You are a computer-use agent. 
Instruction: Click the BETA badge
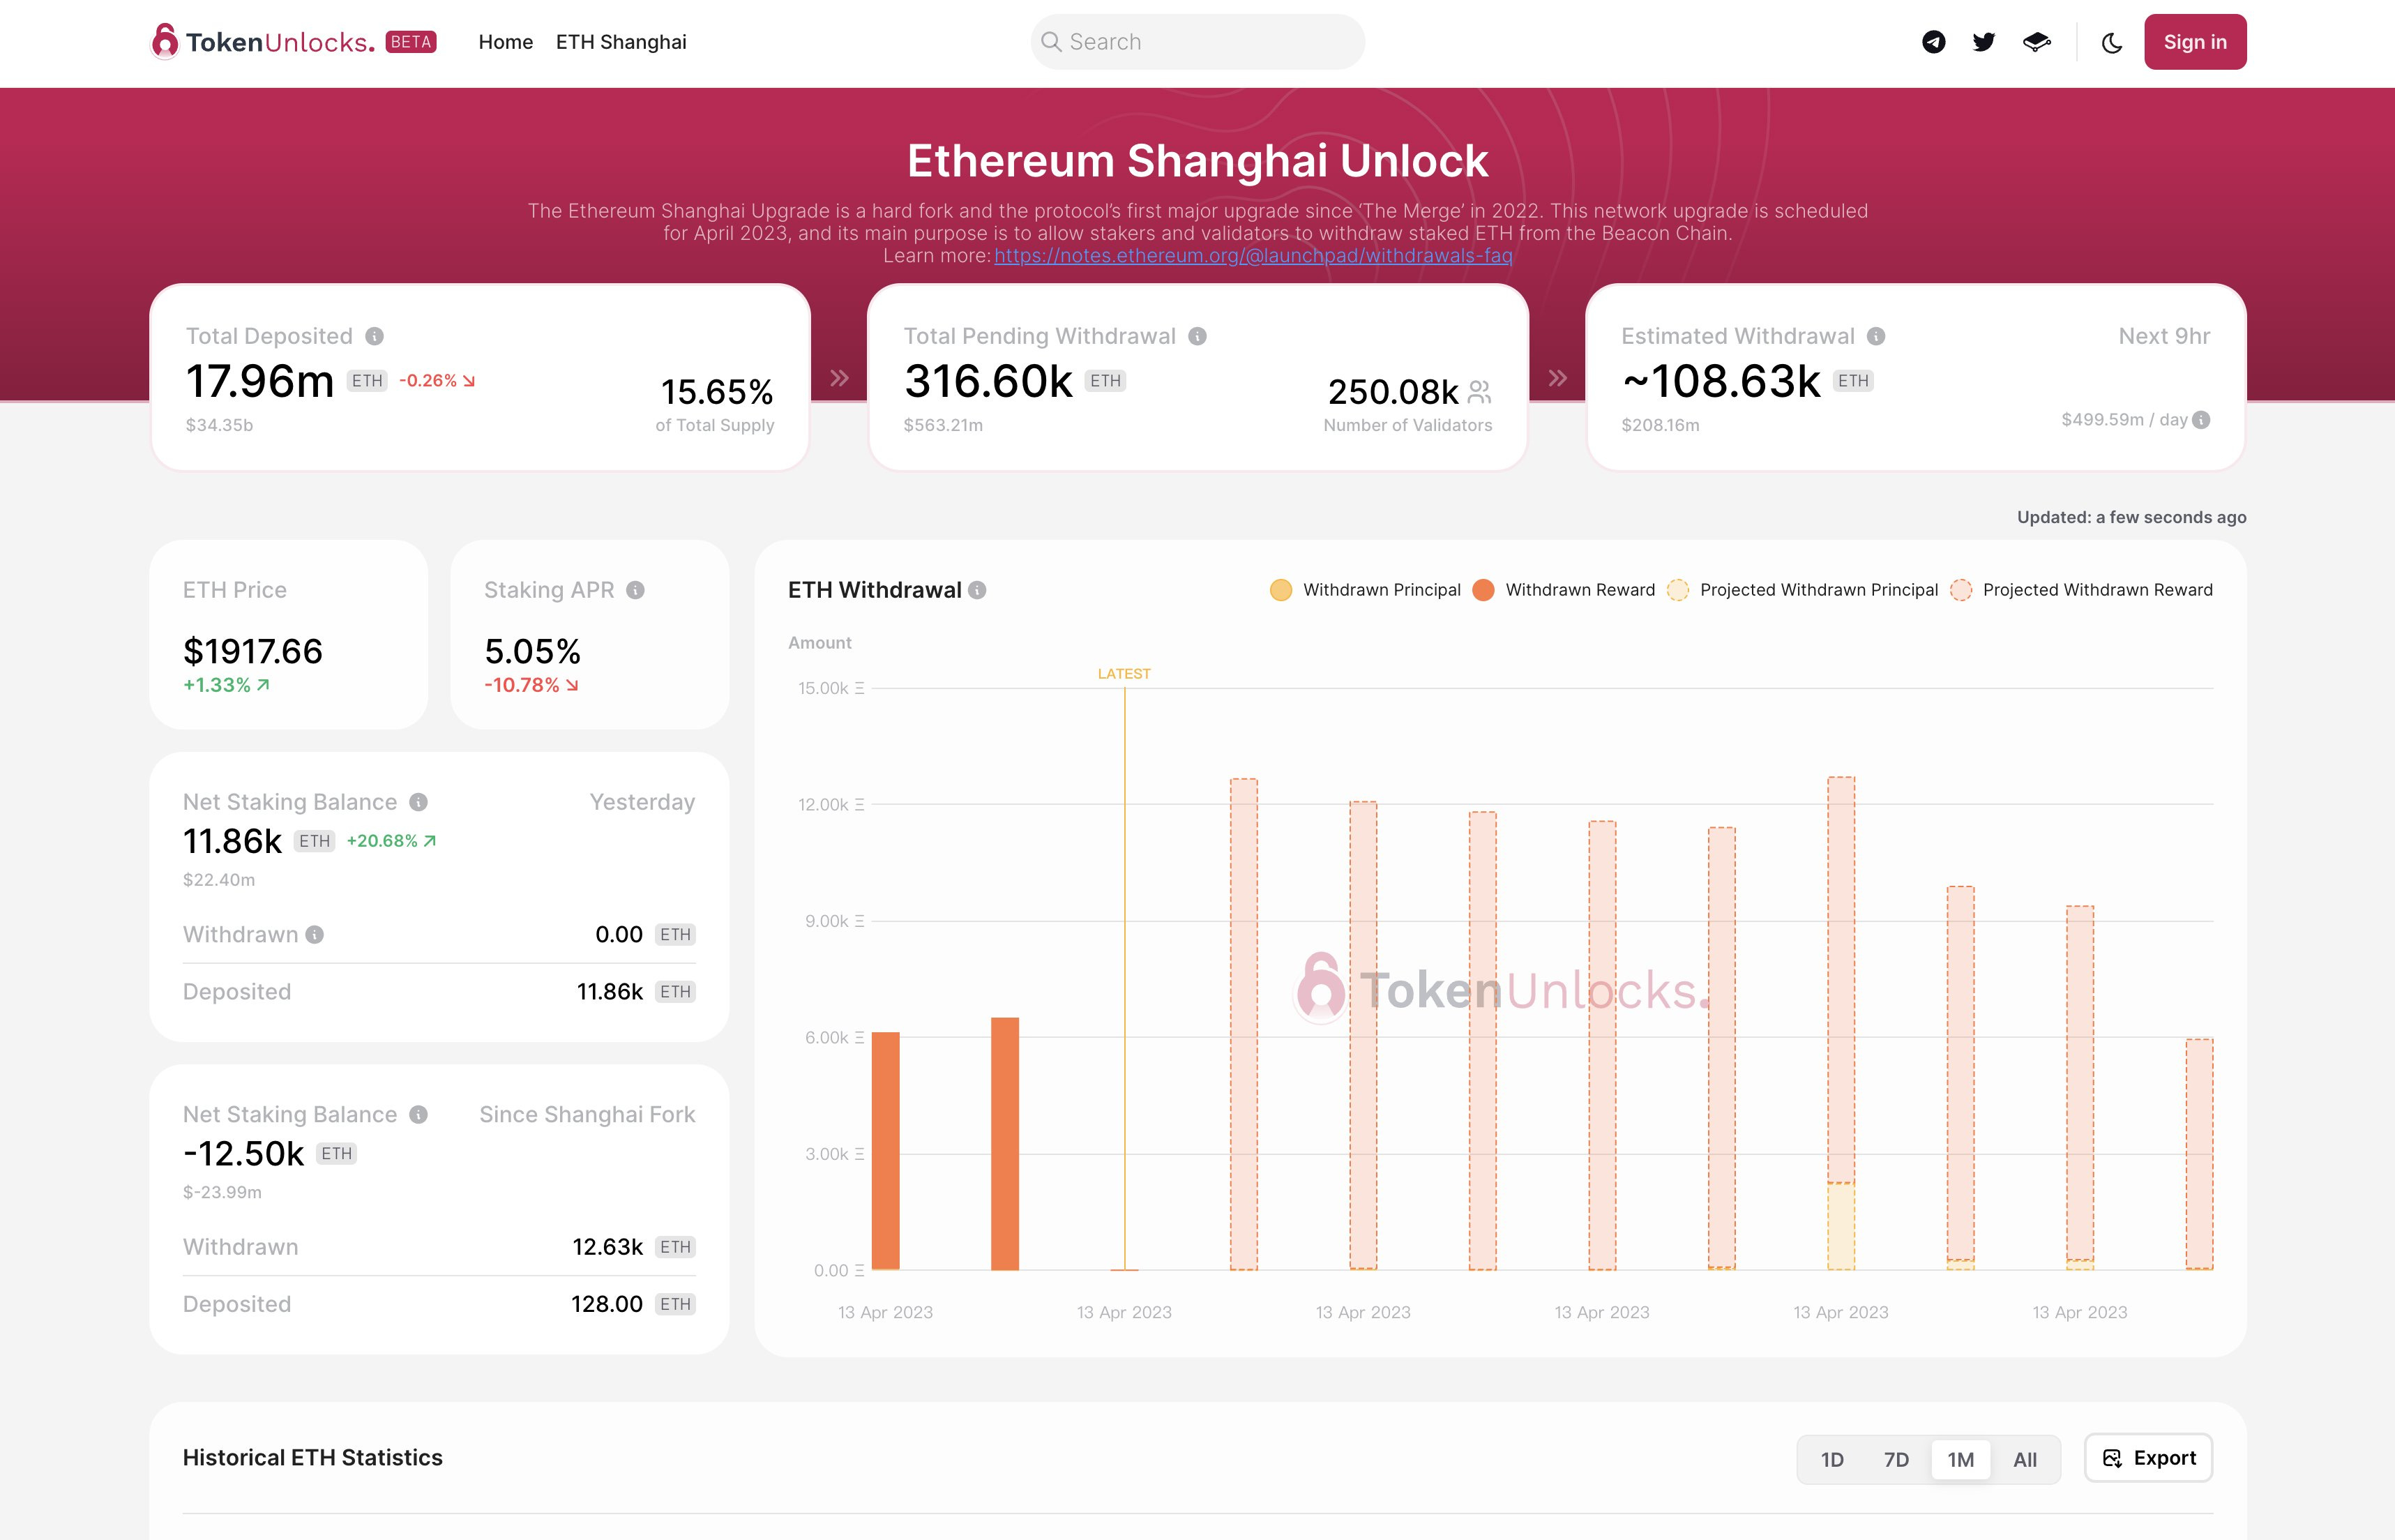pyautogui.click(x=411, y=42)
